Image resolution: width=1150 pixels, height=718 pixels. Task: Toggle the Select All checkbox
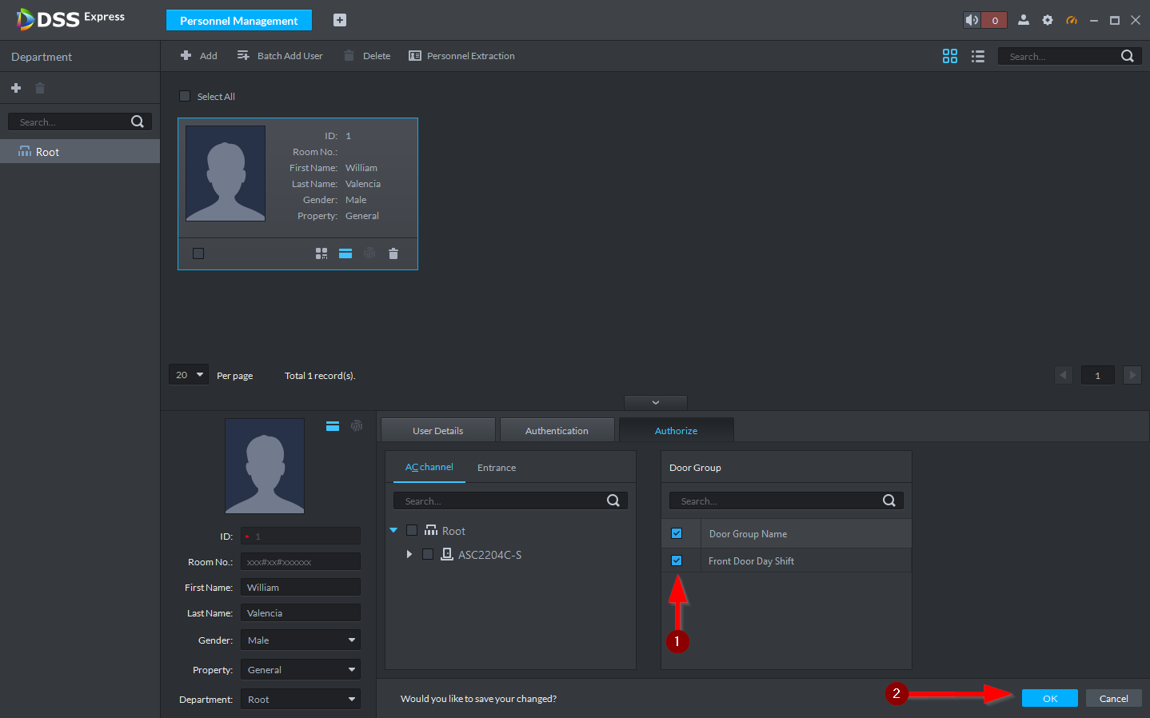tap(185, 96)
